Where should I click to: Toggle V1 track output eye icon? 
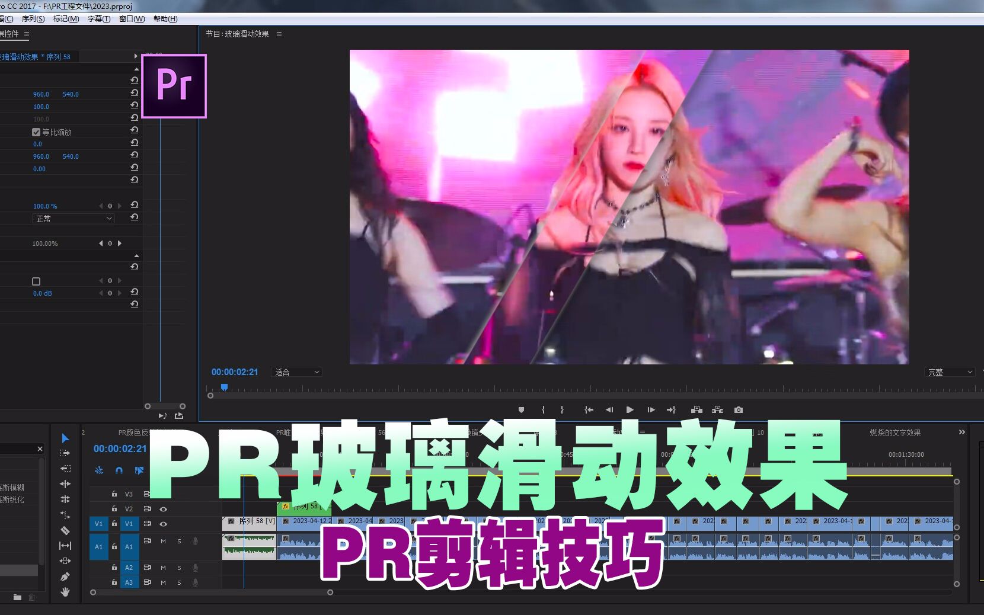tap(164, 524)
